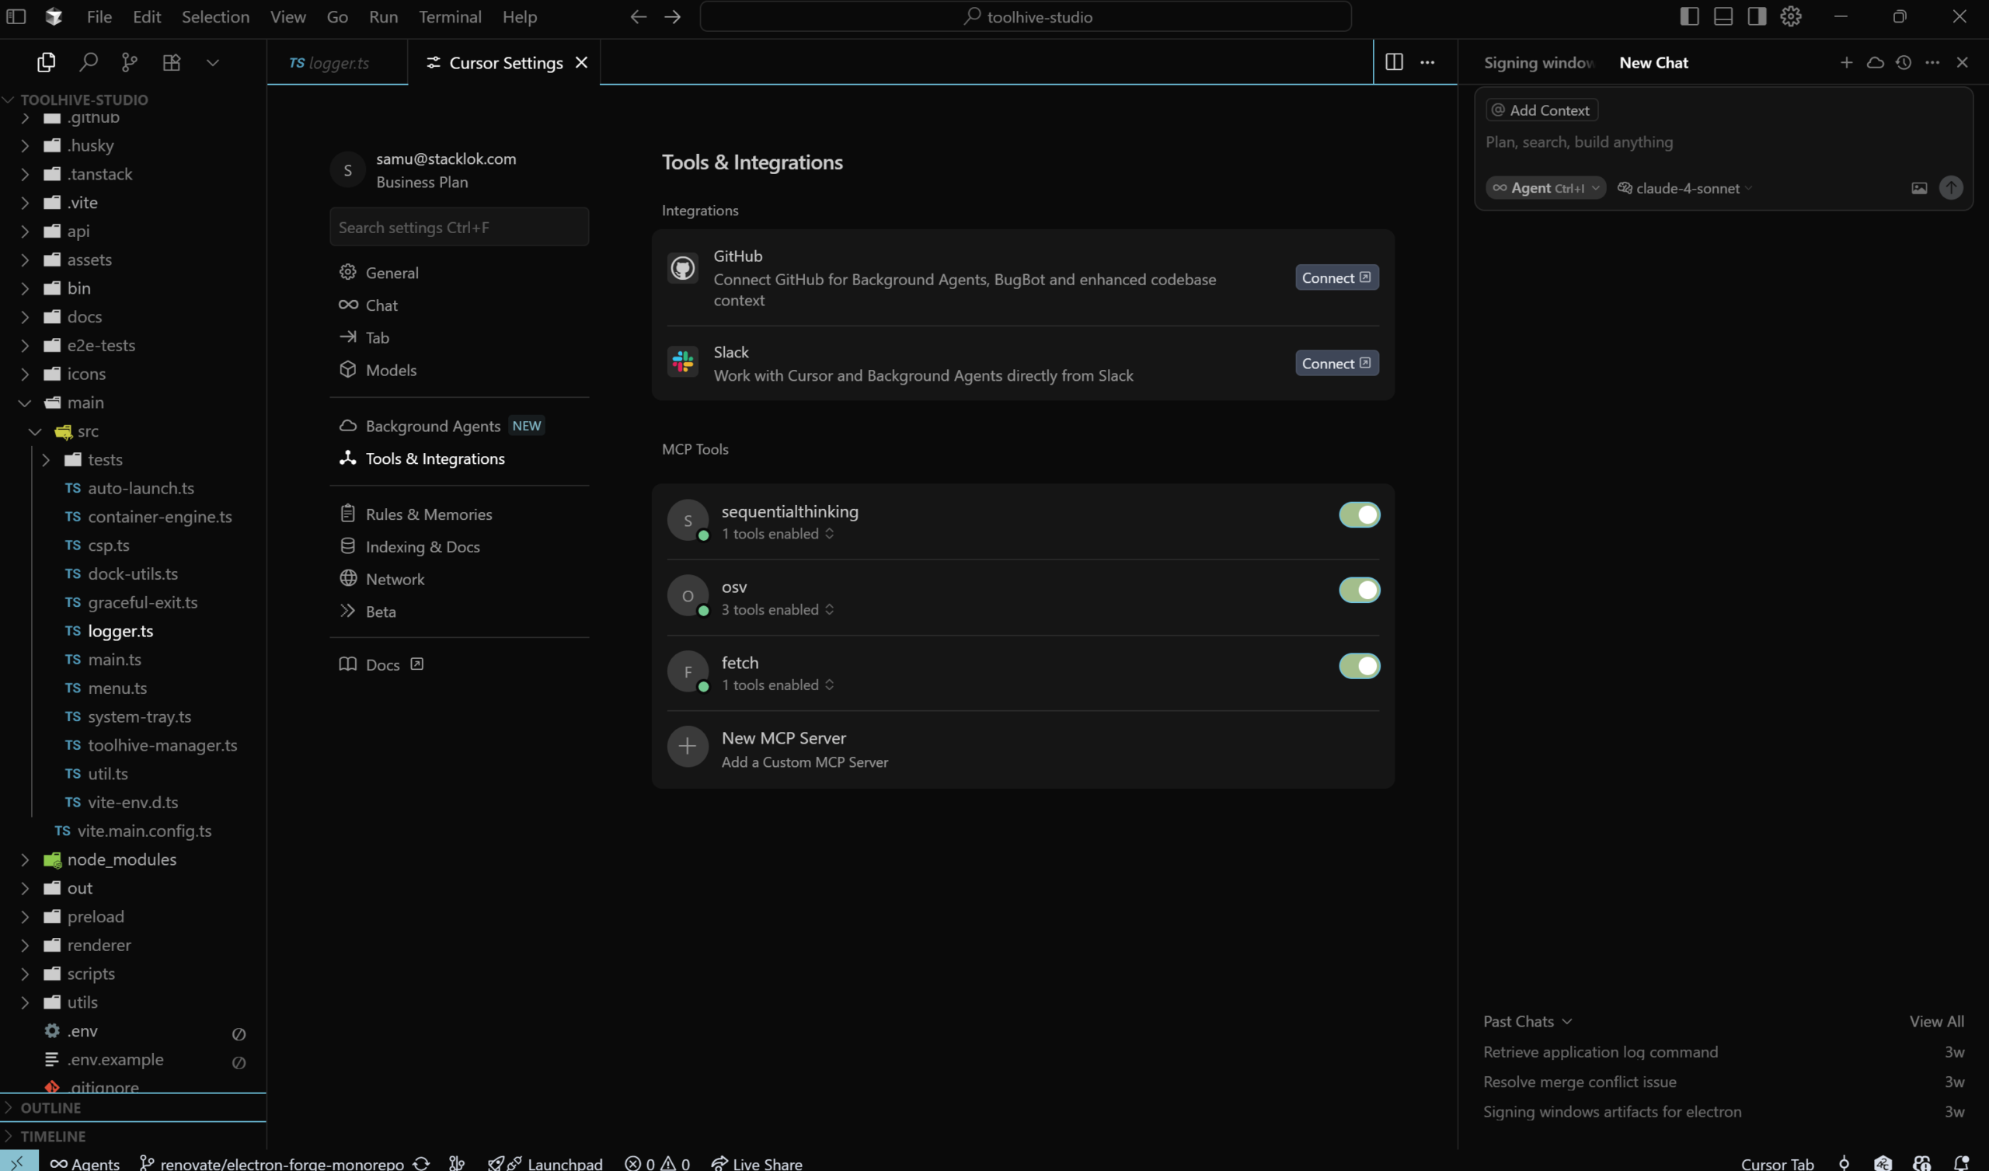Click Launchpad in status bar
The height and width of the screenshot is (1171, 1989).
tap(564, 1163)
